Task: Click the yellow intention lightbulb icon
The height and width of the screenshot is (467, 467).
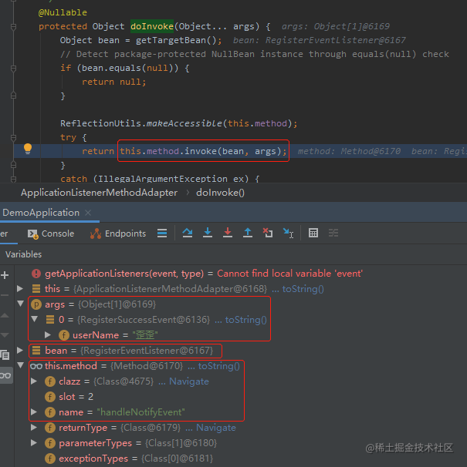Action: [x=28, y=149]
